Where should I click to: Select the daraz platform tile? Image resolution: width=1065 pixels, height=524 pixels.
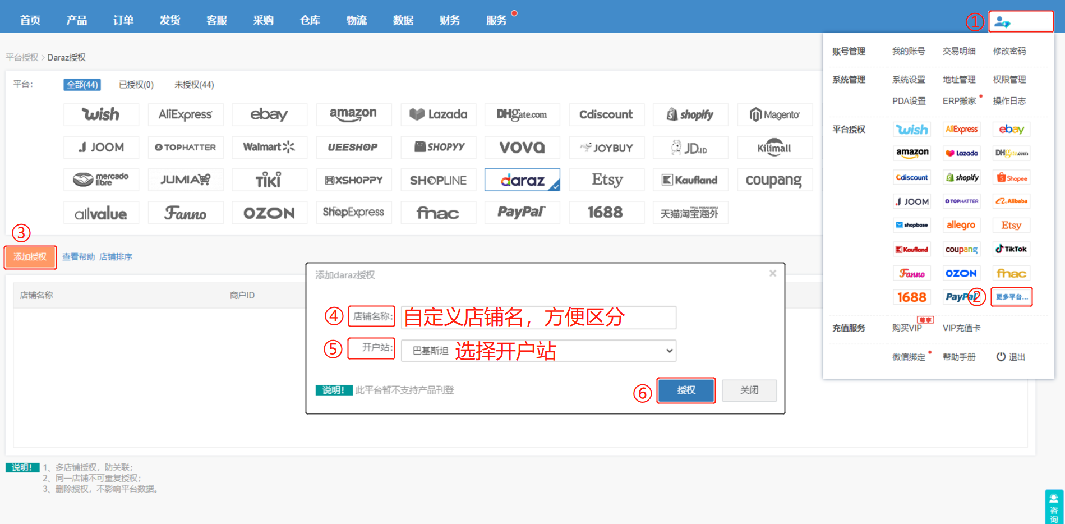click(522, 180)
